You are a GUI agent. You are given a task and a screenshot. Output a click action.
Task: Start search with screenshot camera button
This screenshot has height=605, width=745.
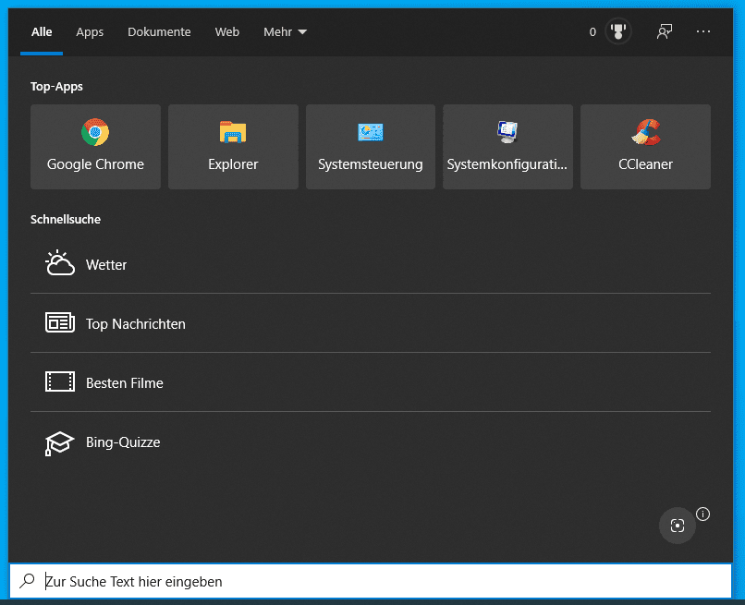[x=677, y=526]
